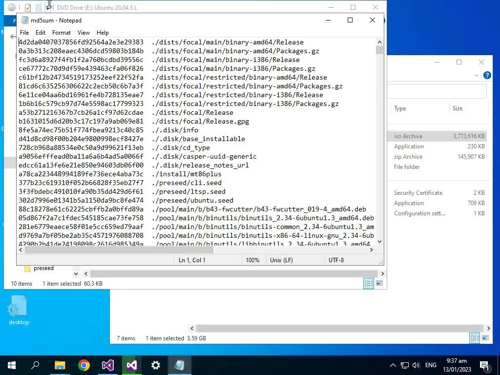Click the New Folder icon in DVD Drive title bar
This screenshot has height=375, width=500.
[x=39, y=7]
